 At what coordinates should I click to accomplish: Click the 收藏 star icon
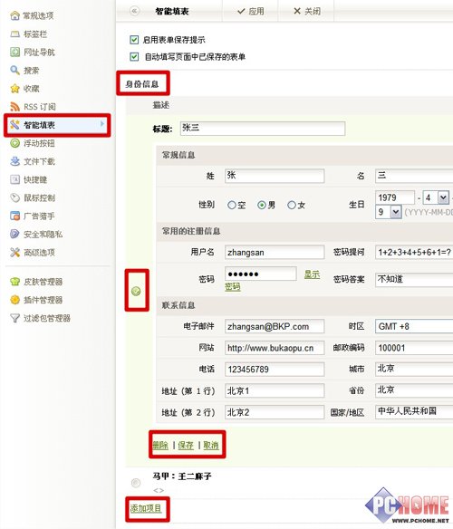click(x=14, y=89)
